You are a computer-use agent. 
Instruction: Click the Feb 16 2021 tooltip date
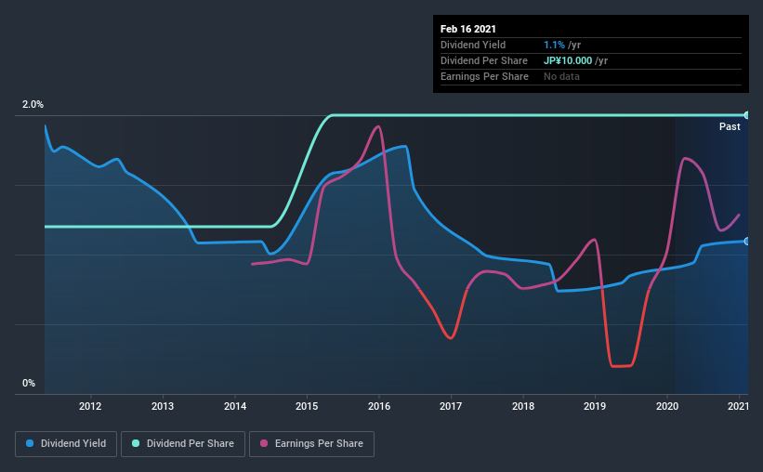(x=468, y=29)
